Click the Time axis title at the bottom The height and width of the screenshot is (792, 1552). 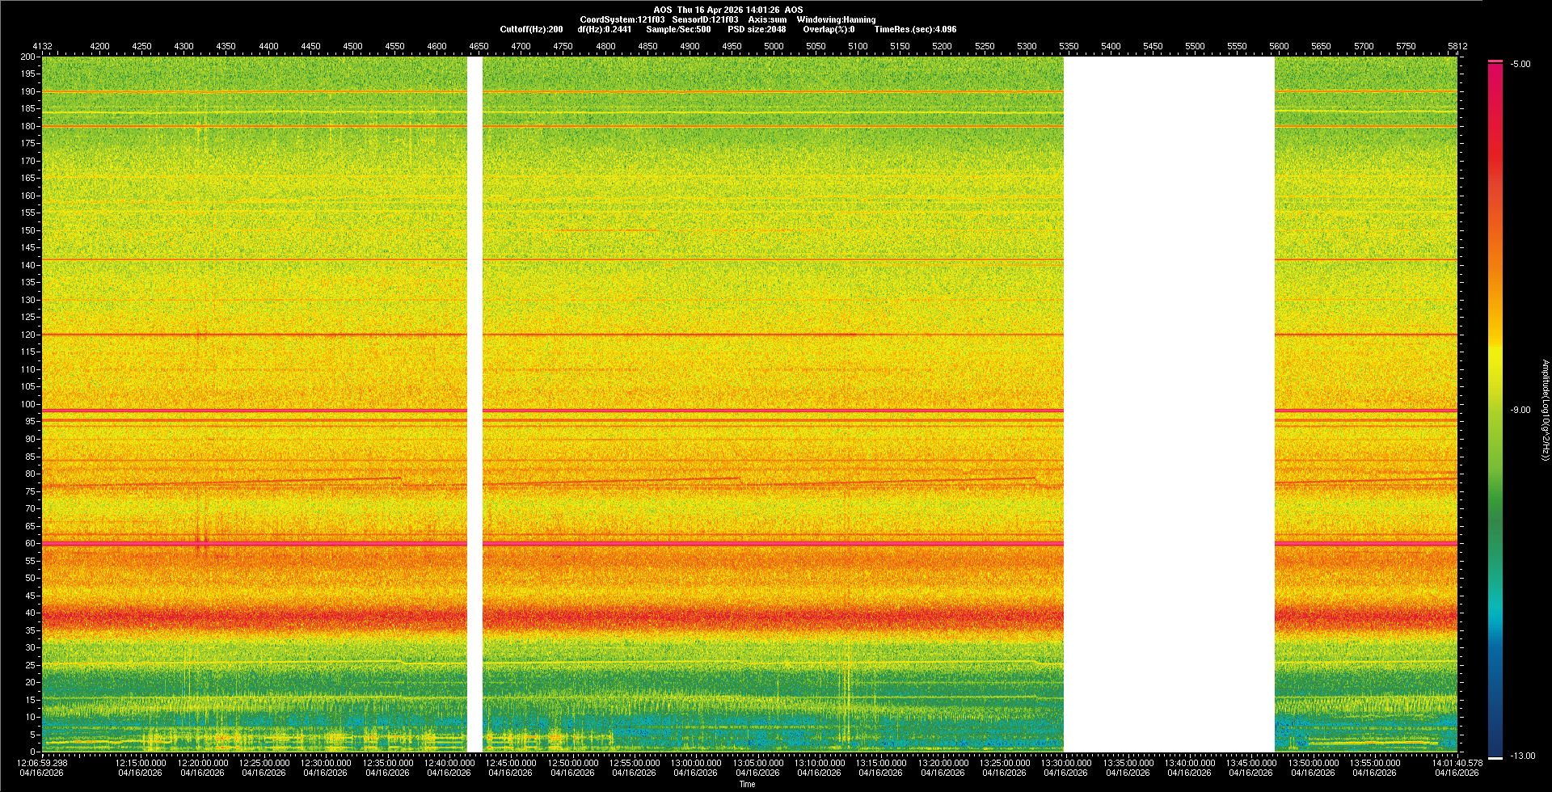click(x=747, y=784)
